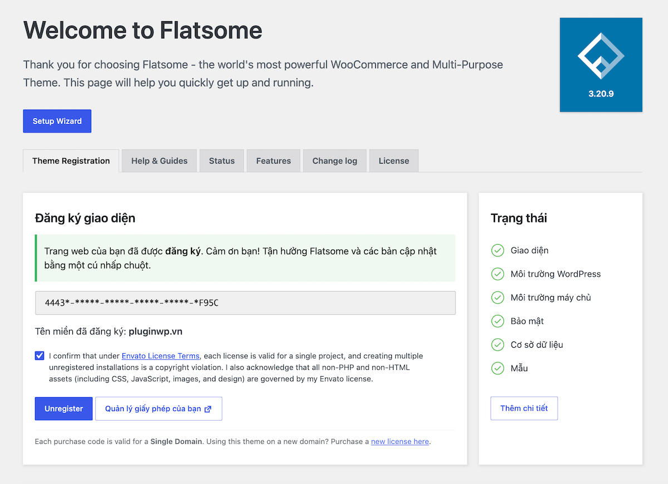Open the Status tab
Image resolution: width=668 pixels, height=484 pixels.
[x=222, y=161]
